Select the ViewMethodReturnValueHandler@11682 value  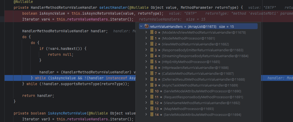195,44
